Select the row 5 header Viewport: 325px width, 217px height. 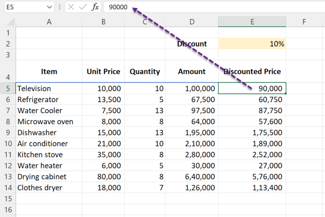click(8, 88)
